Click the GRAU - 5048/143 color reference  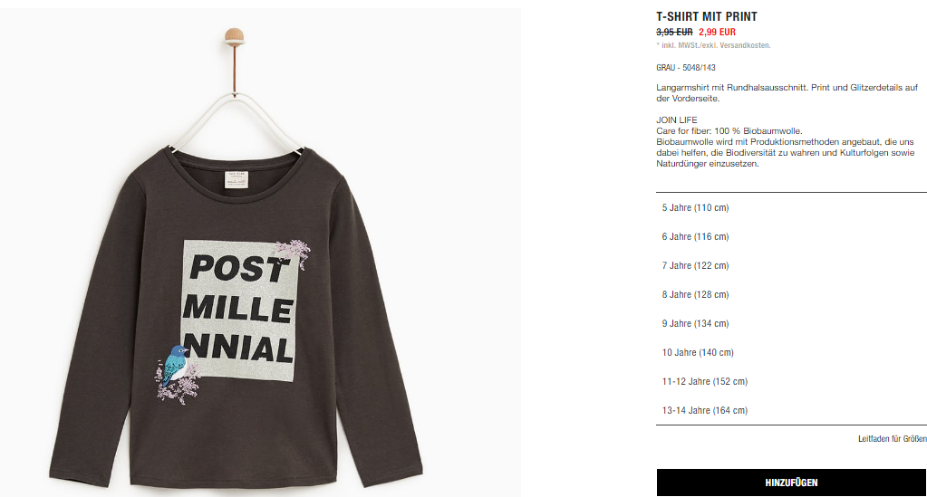point(686,67)
